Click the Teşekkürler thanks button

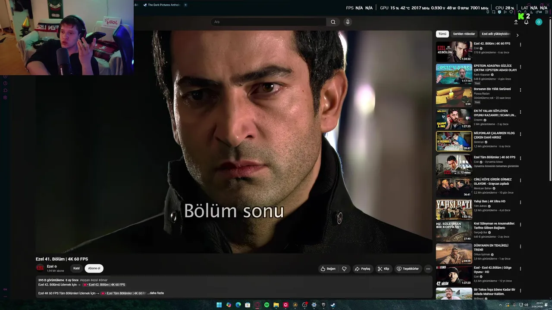click(x=408, y=269)
